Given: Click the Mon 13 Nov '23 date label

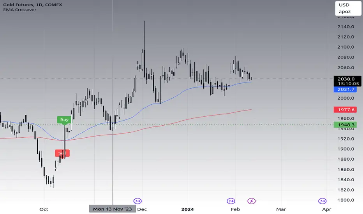Looking at the screenshot, I should point(113,209).
